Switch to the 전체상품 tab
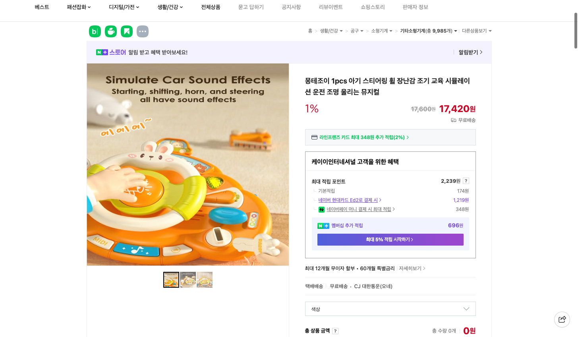 coord(211,7)
